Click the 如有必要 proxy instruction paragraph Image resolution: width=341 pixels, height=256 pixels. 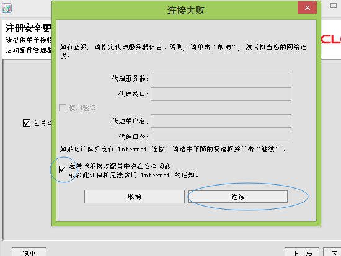pos(184,51)
